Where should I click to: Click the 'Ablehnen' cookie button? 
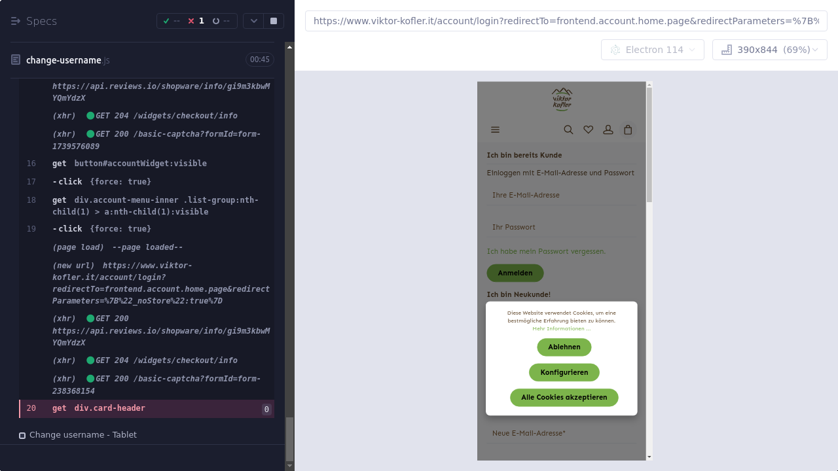point(564,347)
